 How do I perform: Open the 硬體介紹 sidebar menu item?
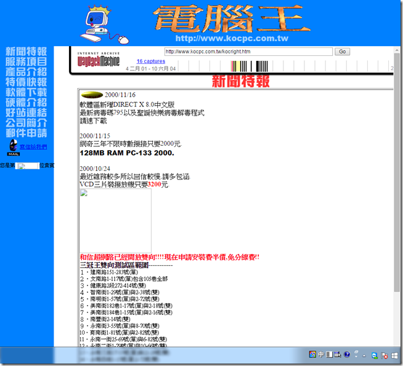[x=26, y=102]
